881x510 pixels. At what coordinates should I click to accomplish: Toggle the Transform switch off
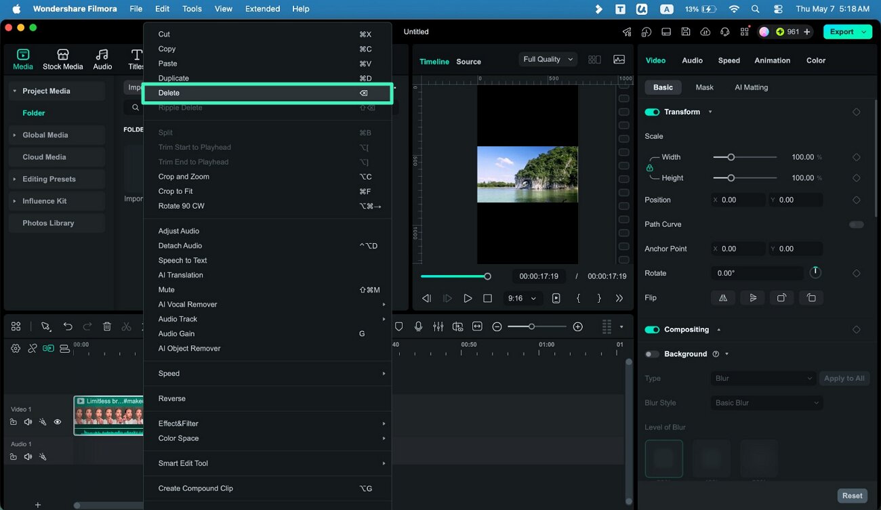pos(652,112)
